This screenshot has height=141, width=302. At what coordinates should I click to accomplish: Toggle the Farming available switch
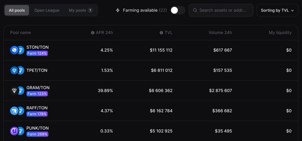point(178,10)
